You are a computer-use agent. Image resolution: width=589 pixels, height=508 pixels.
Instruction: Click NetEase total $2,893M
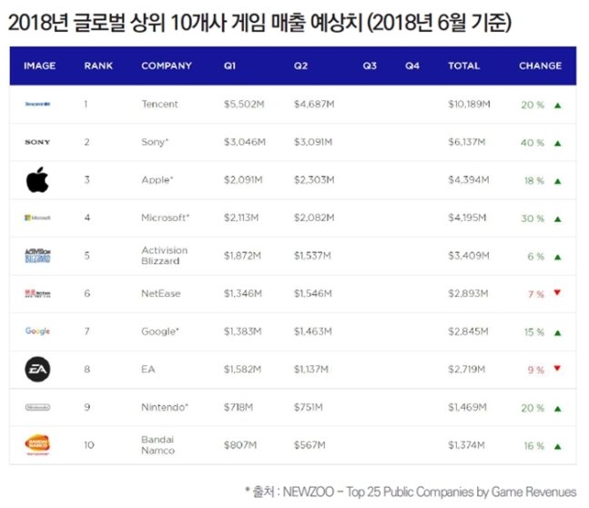click(469, 293)
